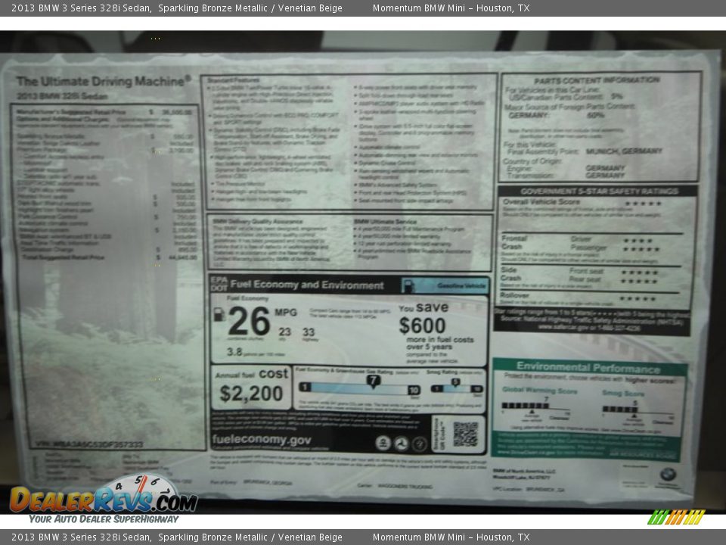Viewport: 726px width, 545px height.
Task: Click the Fuel Economy rating marker showing 7
Action: (373, 381)
